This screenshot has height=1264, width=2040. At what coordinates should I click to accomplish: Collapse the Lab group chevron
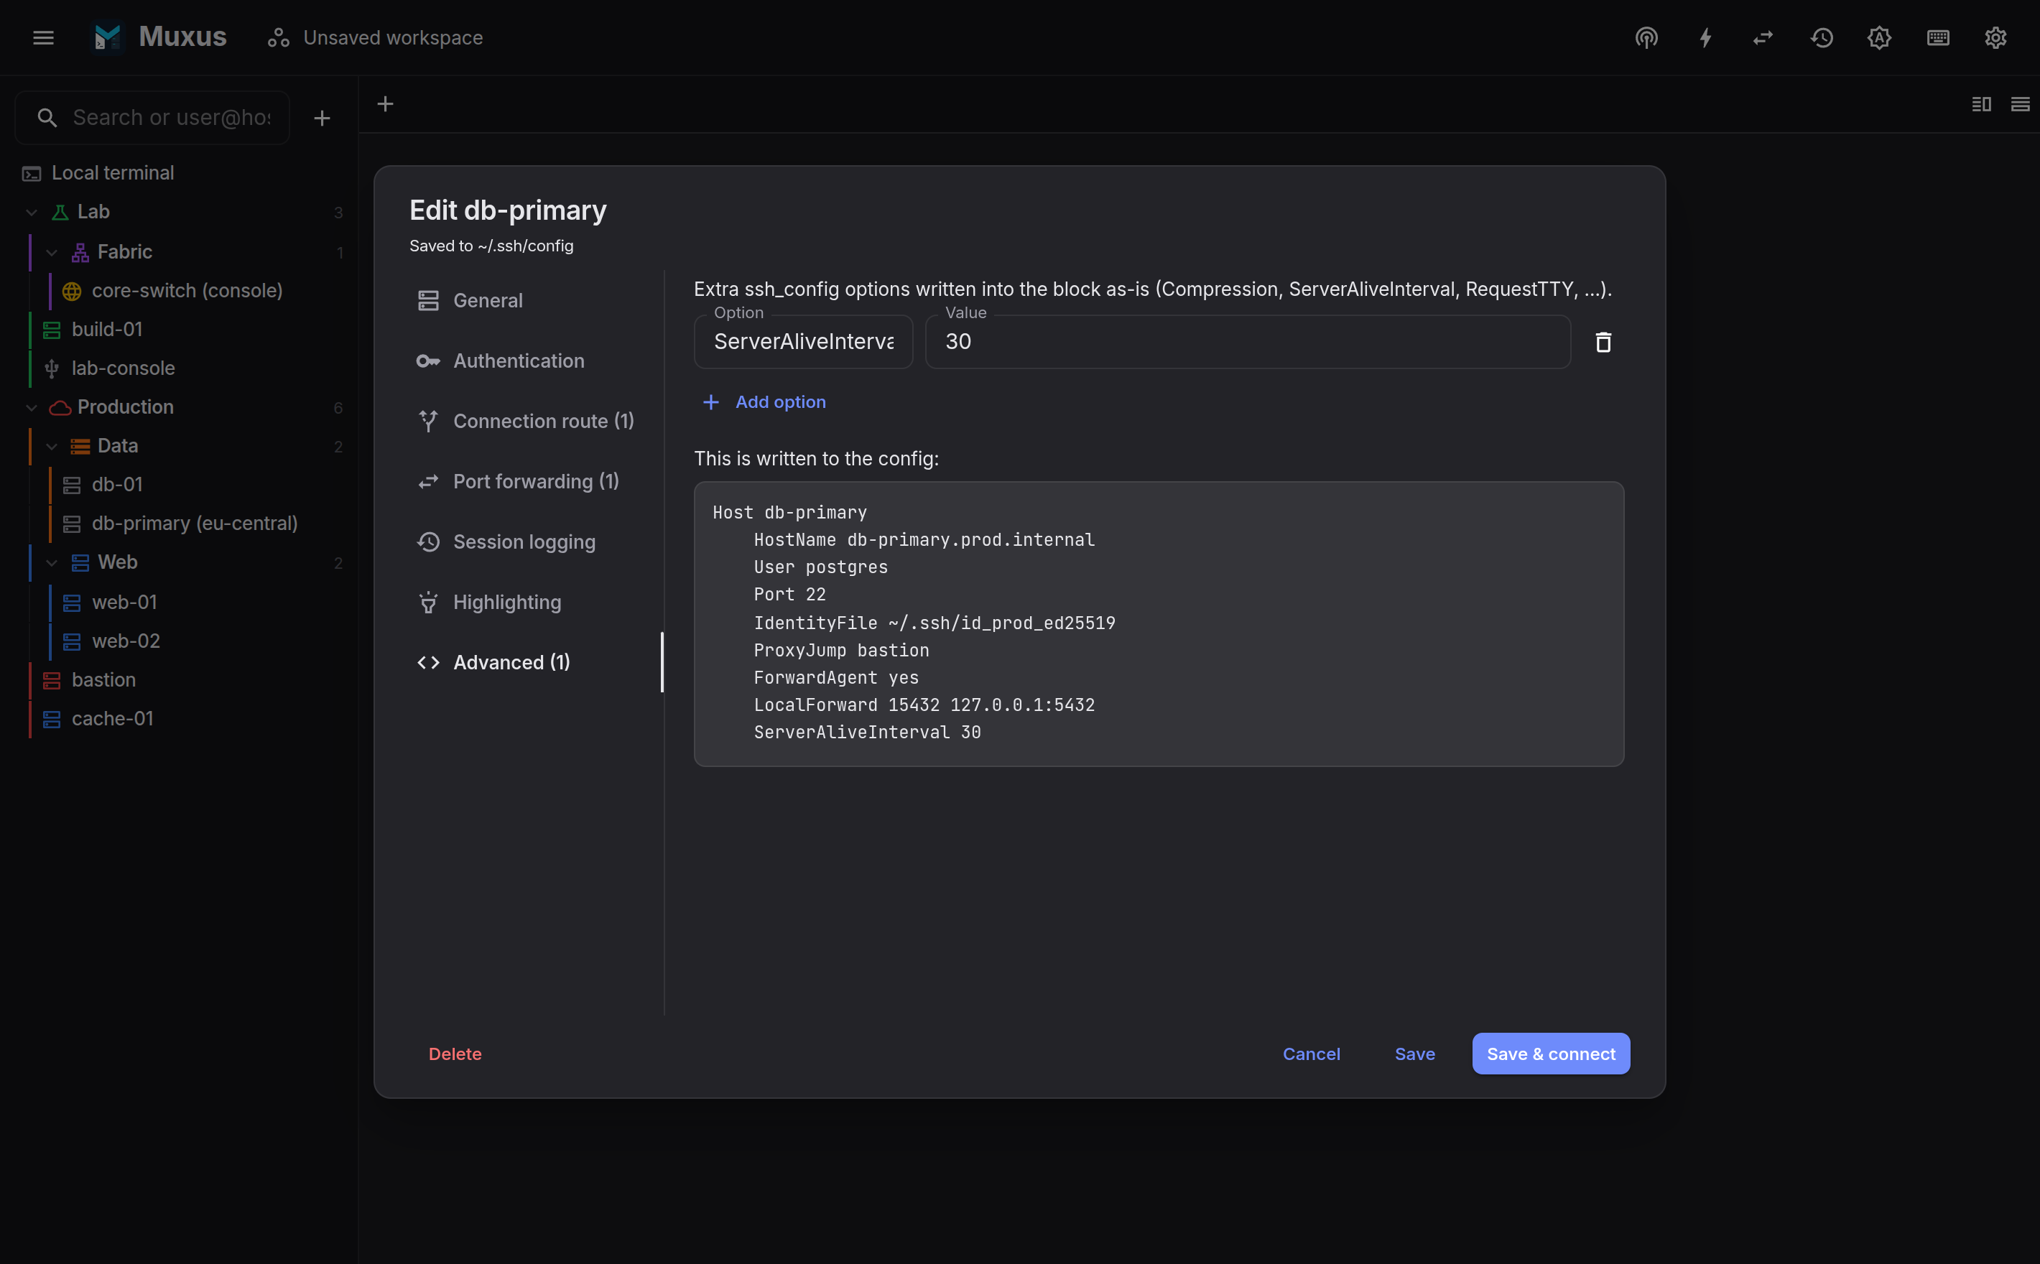point(32,213)
